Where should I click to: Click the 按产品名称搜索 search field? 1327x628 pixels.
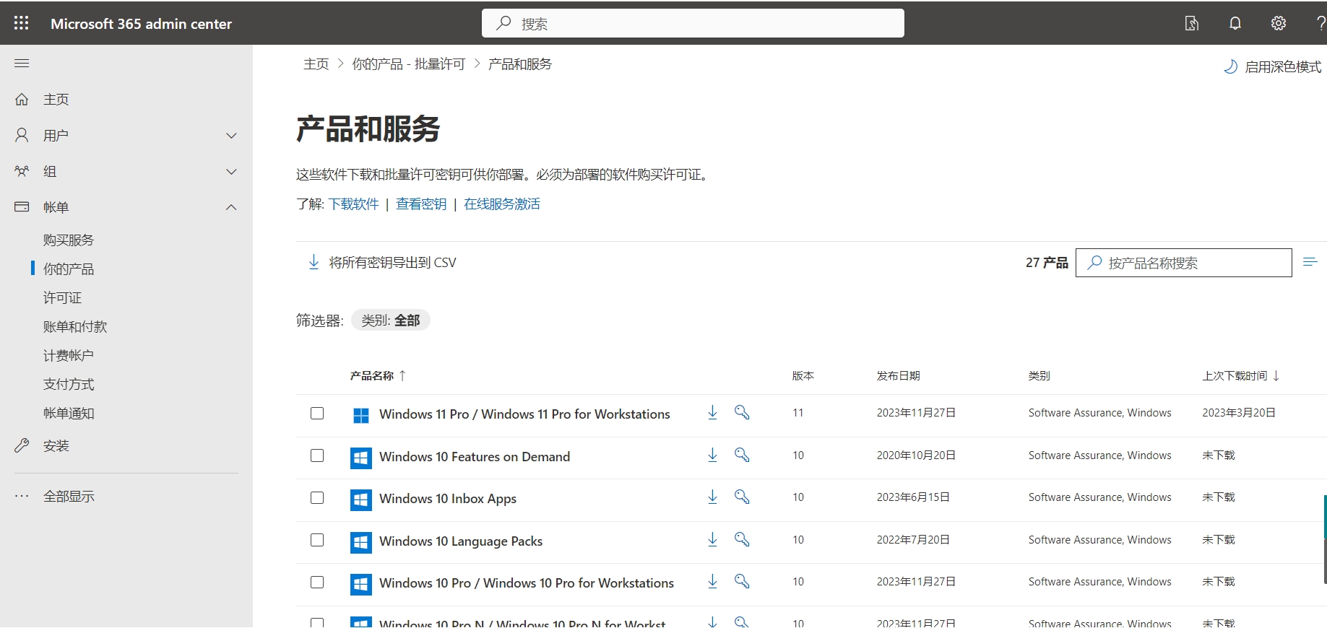point(1184,263)
